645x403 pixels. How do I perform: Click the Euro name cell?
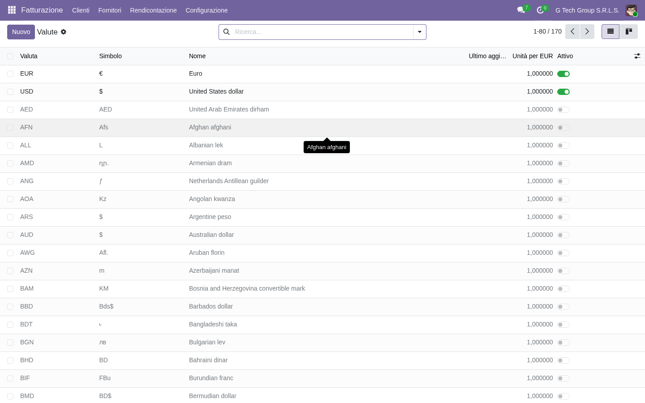click(x=196, y=73)
